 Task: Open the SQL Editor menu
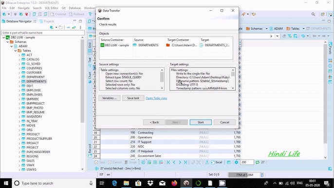[51, 8]
